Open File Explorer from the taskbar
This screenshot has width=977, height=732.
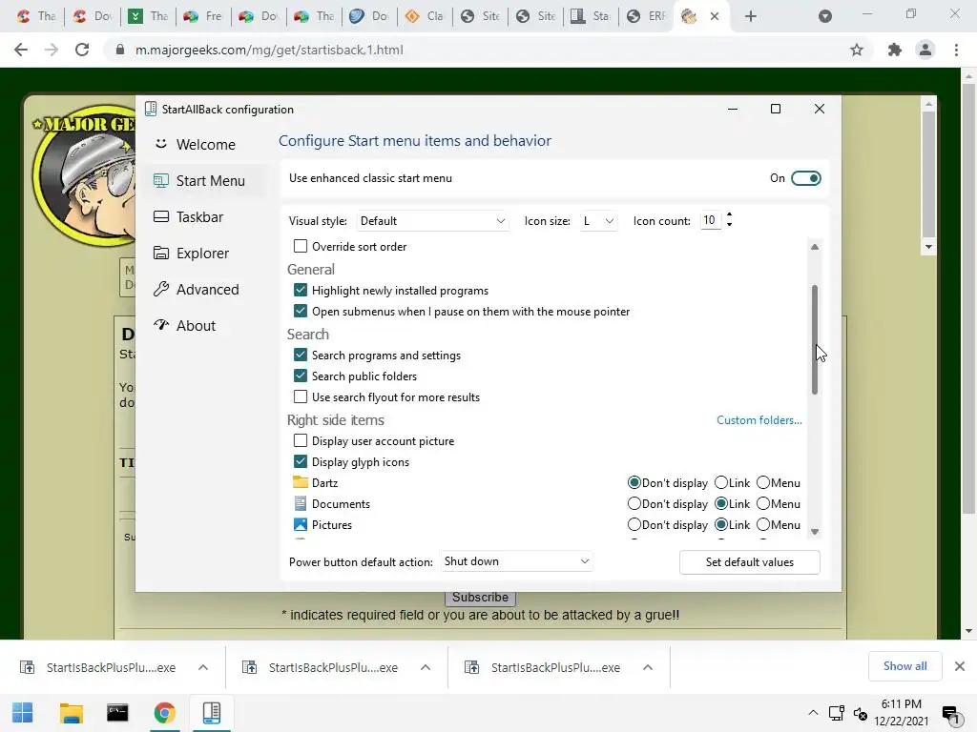coord(71,713)
